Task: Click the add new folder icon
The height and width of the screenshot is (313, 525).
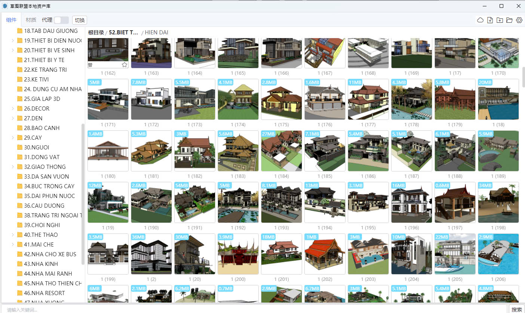Action: [500, 20]
